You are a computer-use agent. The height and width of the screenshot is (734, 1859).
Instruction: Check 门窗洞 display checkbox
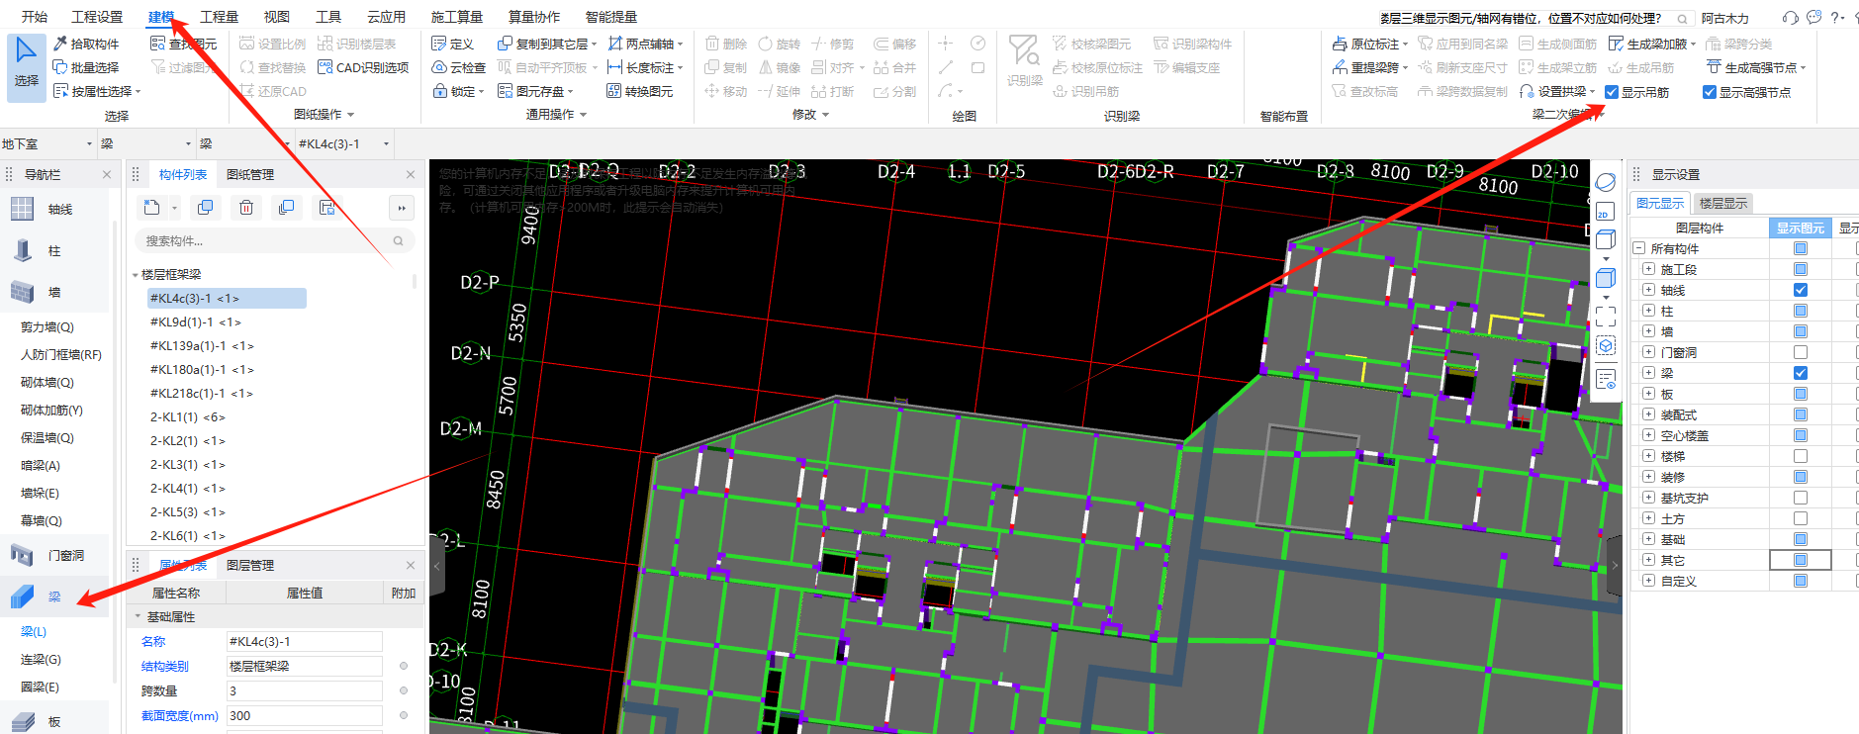click(x=1801, y=352)
